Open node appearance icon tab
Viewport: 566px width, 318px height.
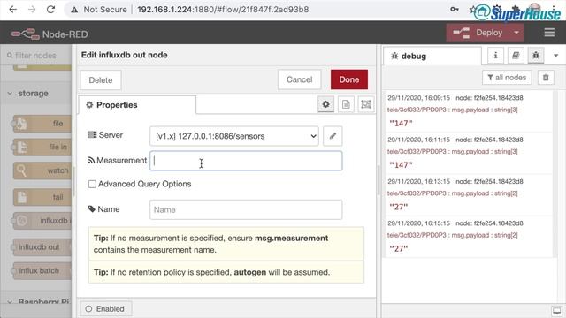pyautogui.click(x=365, y=104)
